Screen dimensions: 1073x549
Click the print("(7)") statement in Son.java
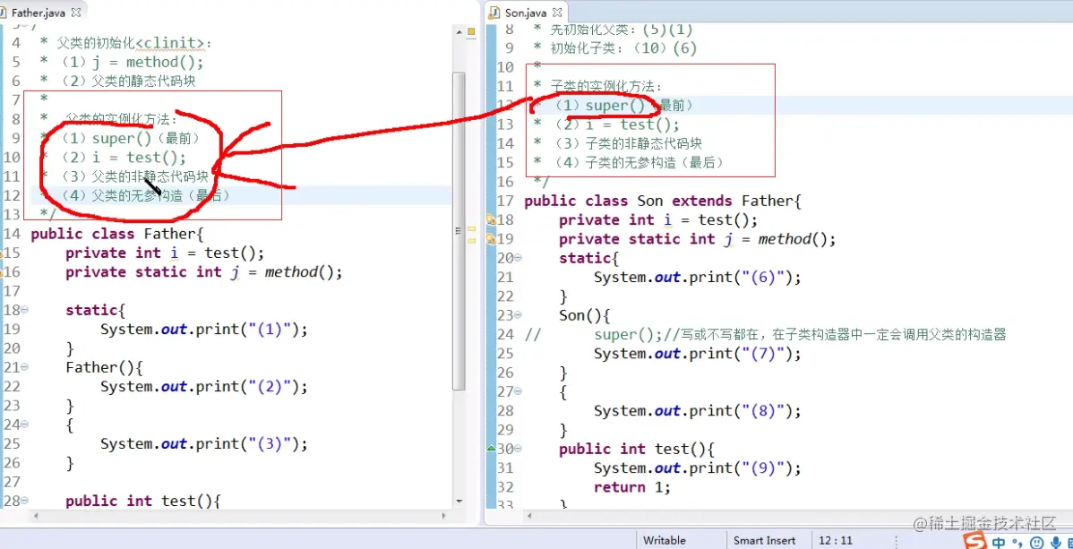click(698, 354)
